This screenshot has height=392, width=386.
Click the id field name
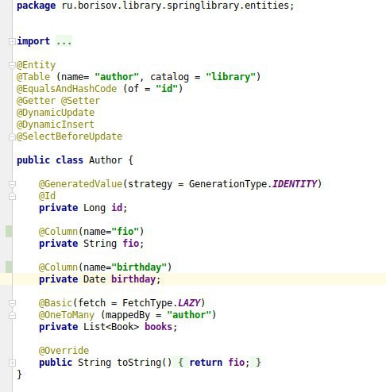(117, 208)
